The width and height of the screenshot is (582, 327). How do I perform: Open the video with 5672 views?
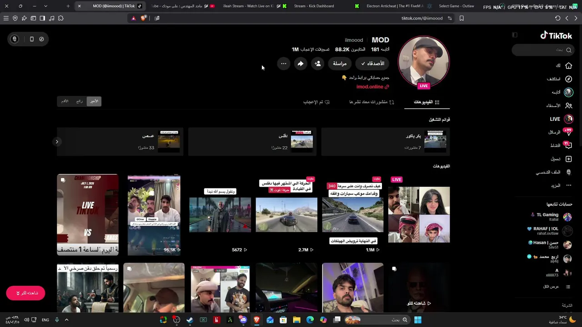220,215
